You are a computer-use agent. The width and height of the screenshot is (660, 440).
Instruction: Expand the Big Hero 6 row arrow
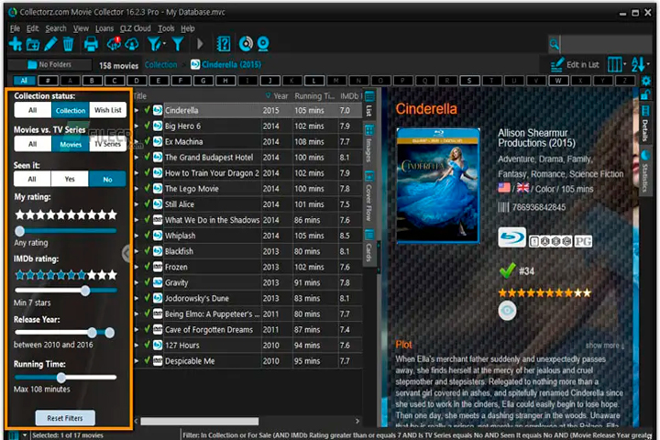[137, 126]
